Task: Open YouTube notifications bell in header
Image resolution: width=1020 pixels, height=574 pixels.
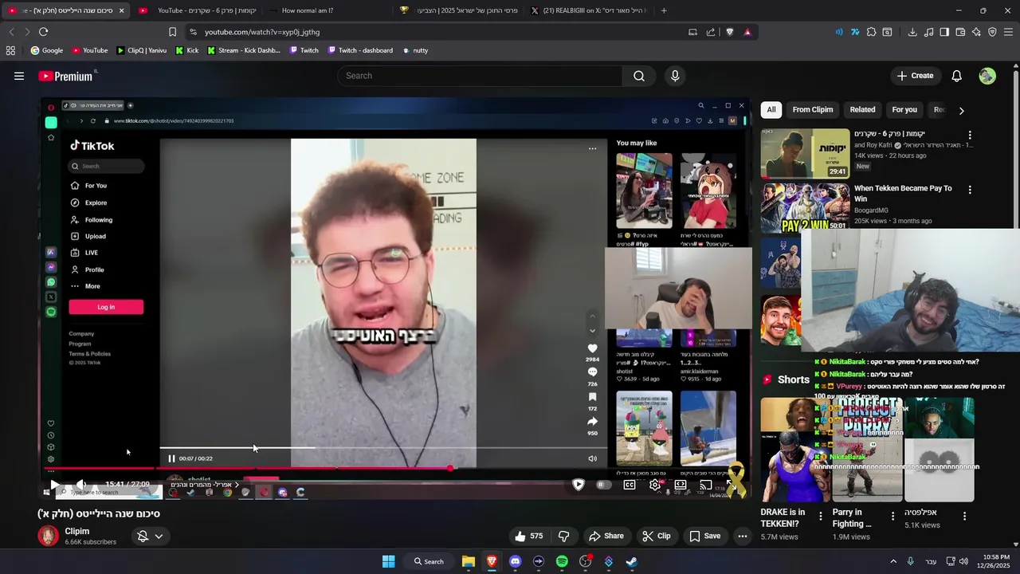Action: 956,76
